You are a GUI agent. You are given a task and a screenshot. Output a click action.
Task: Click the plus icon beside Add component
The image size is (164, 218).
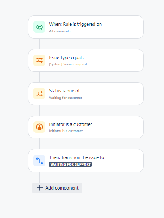point(40,188)
